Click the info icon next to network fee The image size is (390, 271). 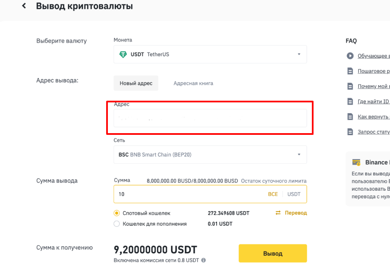click(203, 260)
